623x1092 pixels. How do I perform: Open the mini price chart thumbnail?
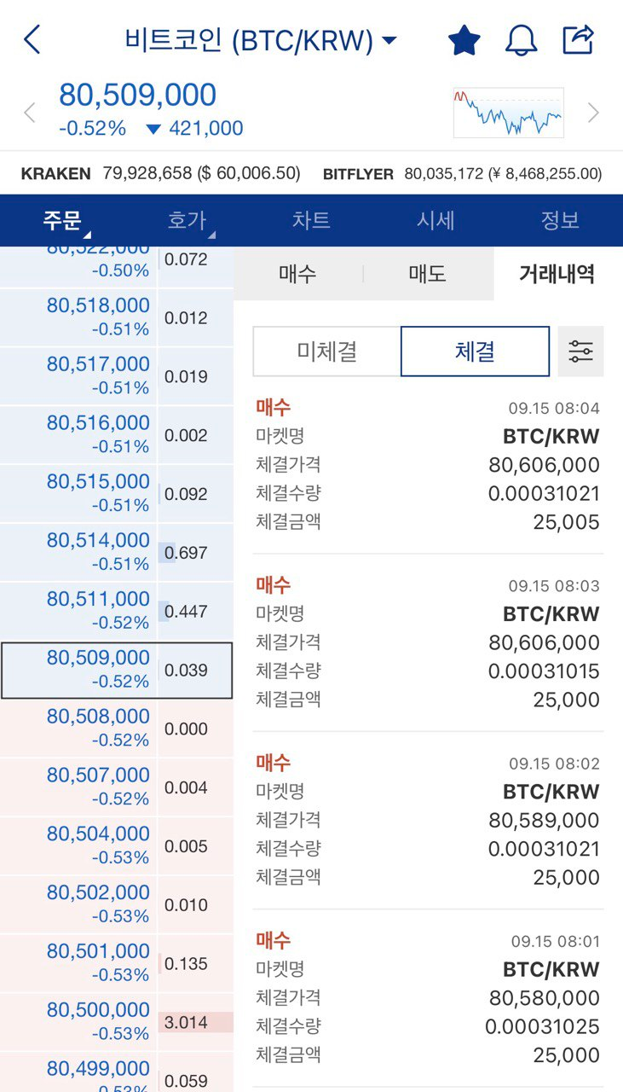pyautogui.click(x=509, y=113)
